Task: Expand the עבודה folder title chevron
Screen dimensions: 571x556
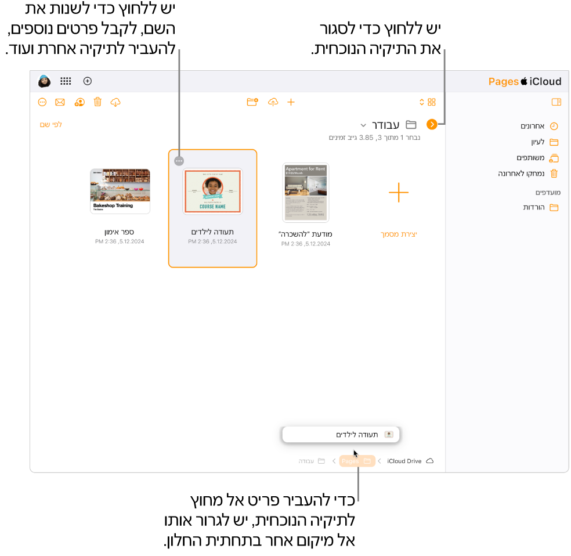Action: [363, 125]
